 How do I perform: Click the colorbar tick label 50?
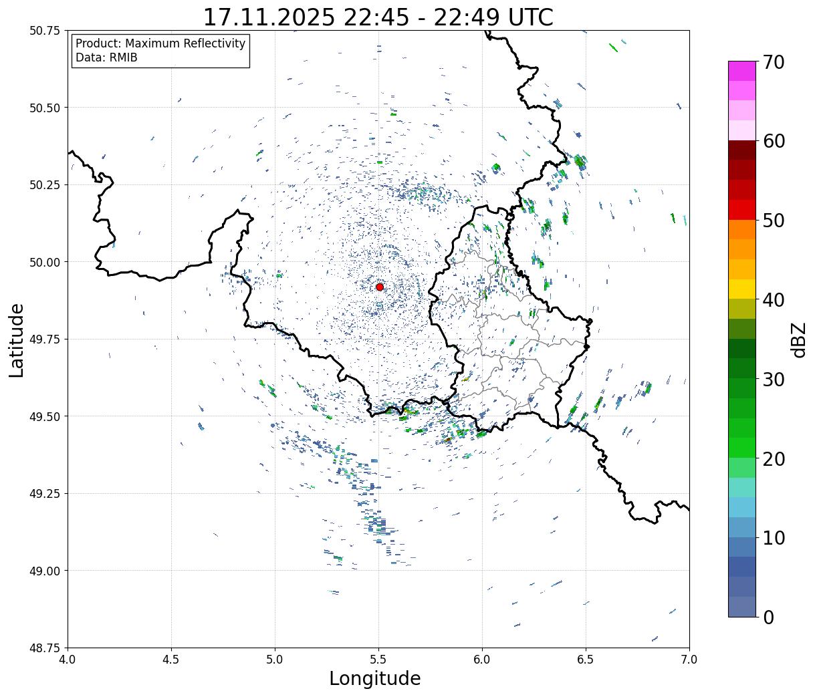773,221
